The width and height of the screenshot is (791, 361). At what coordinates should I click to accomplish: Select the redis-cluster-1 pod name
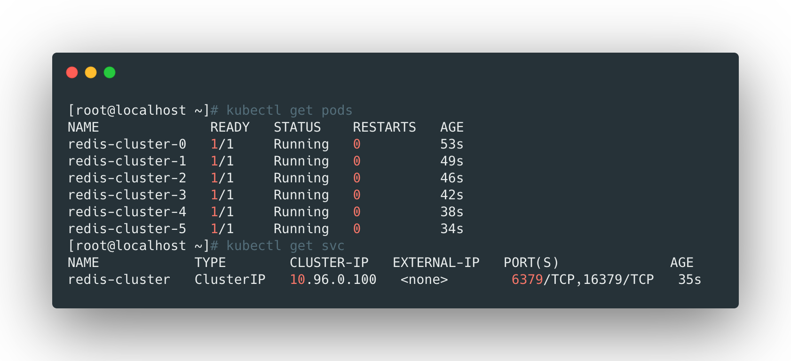pyautogui.click(x=127, y=161)
